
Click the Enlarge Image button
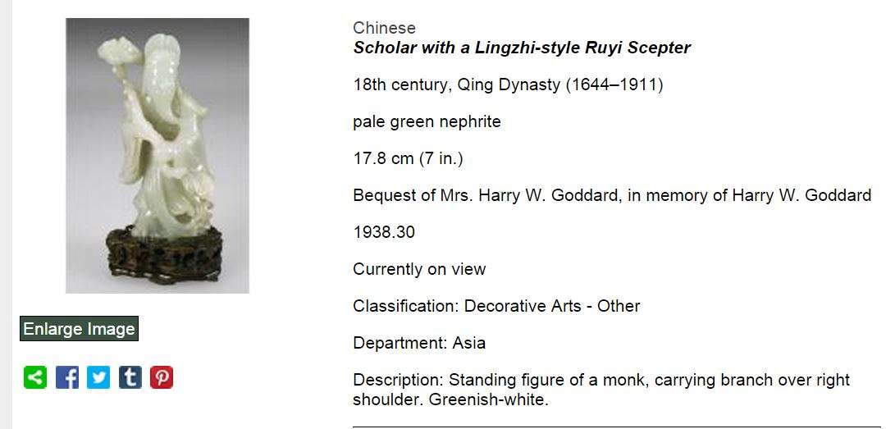click(x=79, y=329)
